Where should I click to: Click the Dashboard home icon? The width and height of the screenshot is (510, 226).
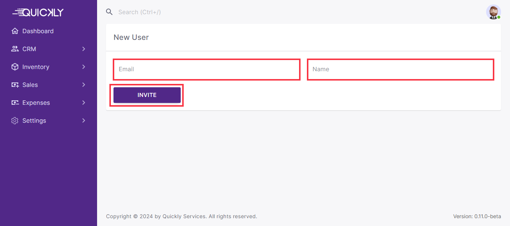coord(15,31)
